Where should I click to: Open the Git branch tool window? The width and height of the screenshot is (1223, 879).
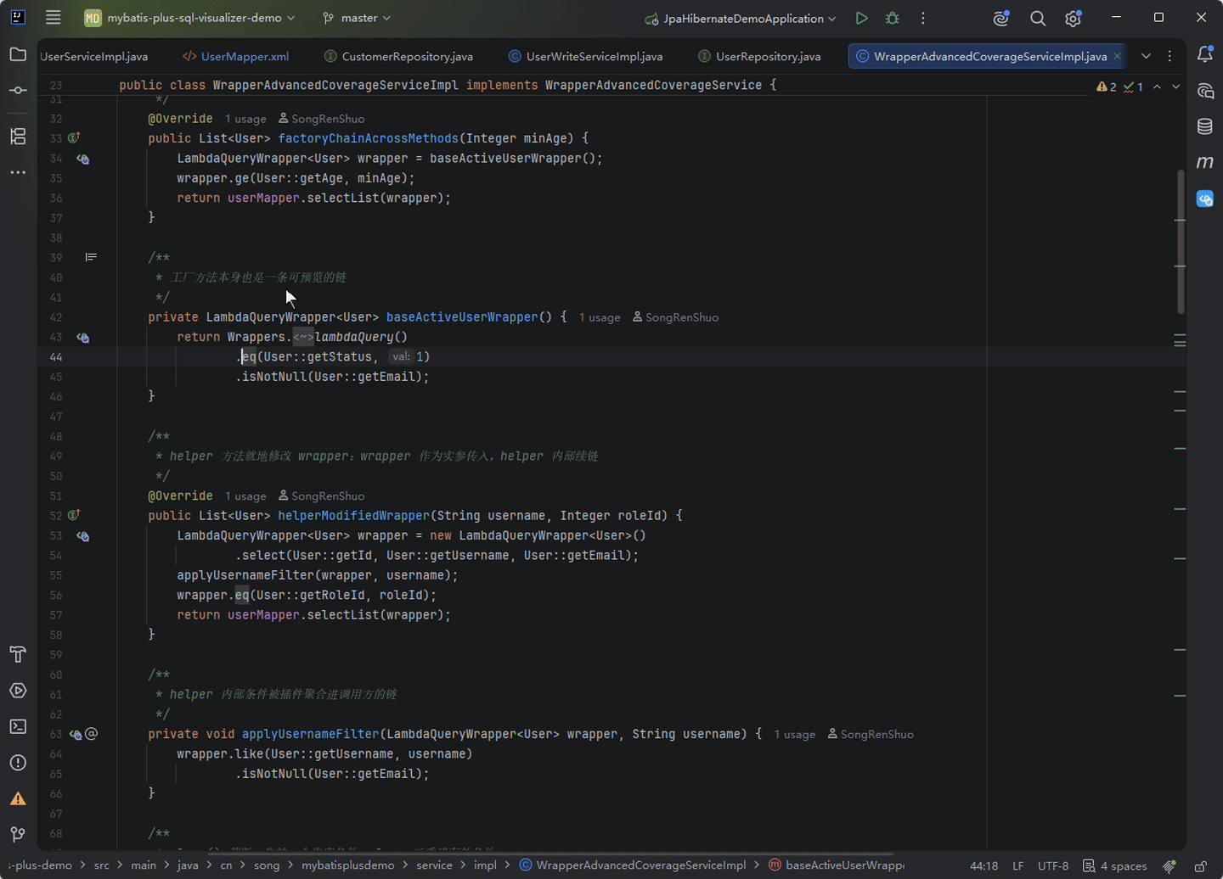point(18,834)
